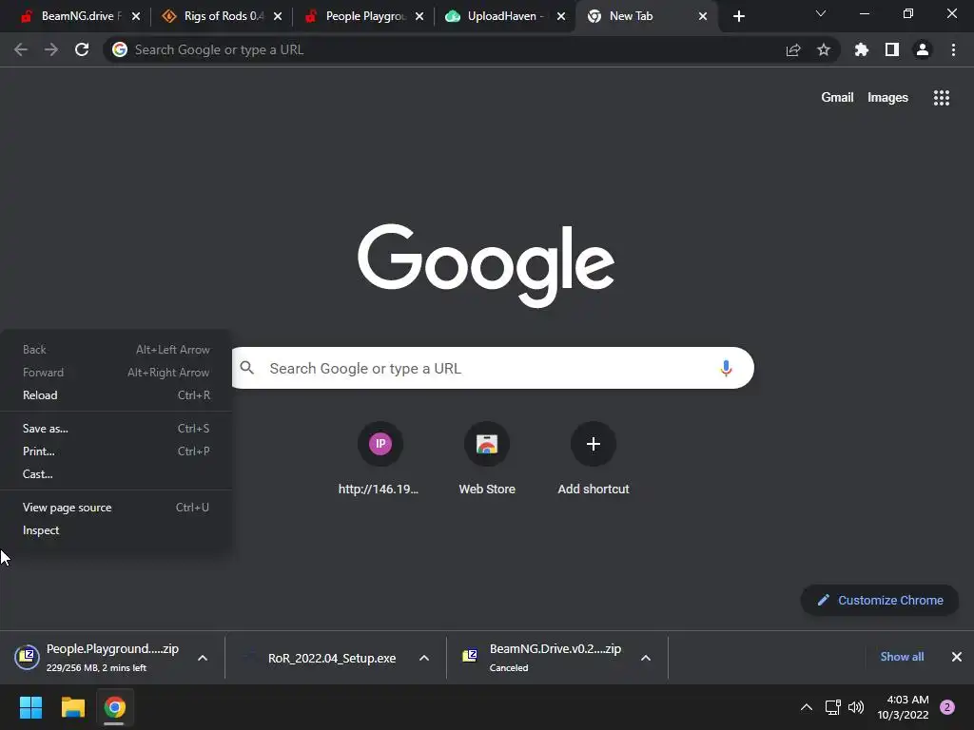Select Reload in the context menu

pyautogui.click(x=116, y=394)
